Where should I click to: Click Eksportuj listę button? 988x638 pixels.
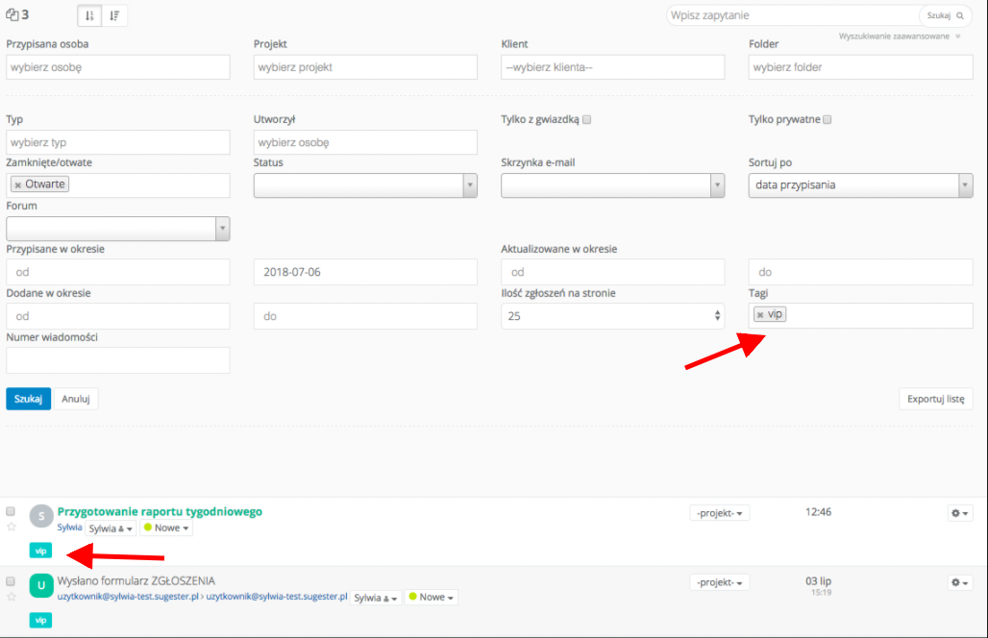coord(936,399)
